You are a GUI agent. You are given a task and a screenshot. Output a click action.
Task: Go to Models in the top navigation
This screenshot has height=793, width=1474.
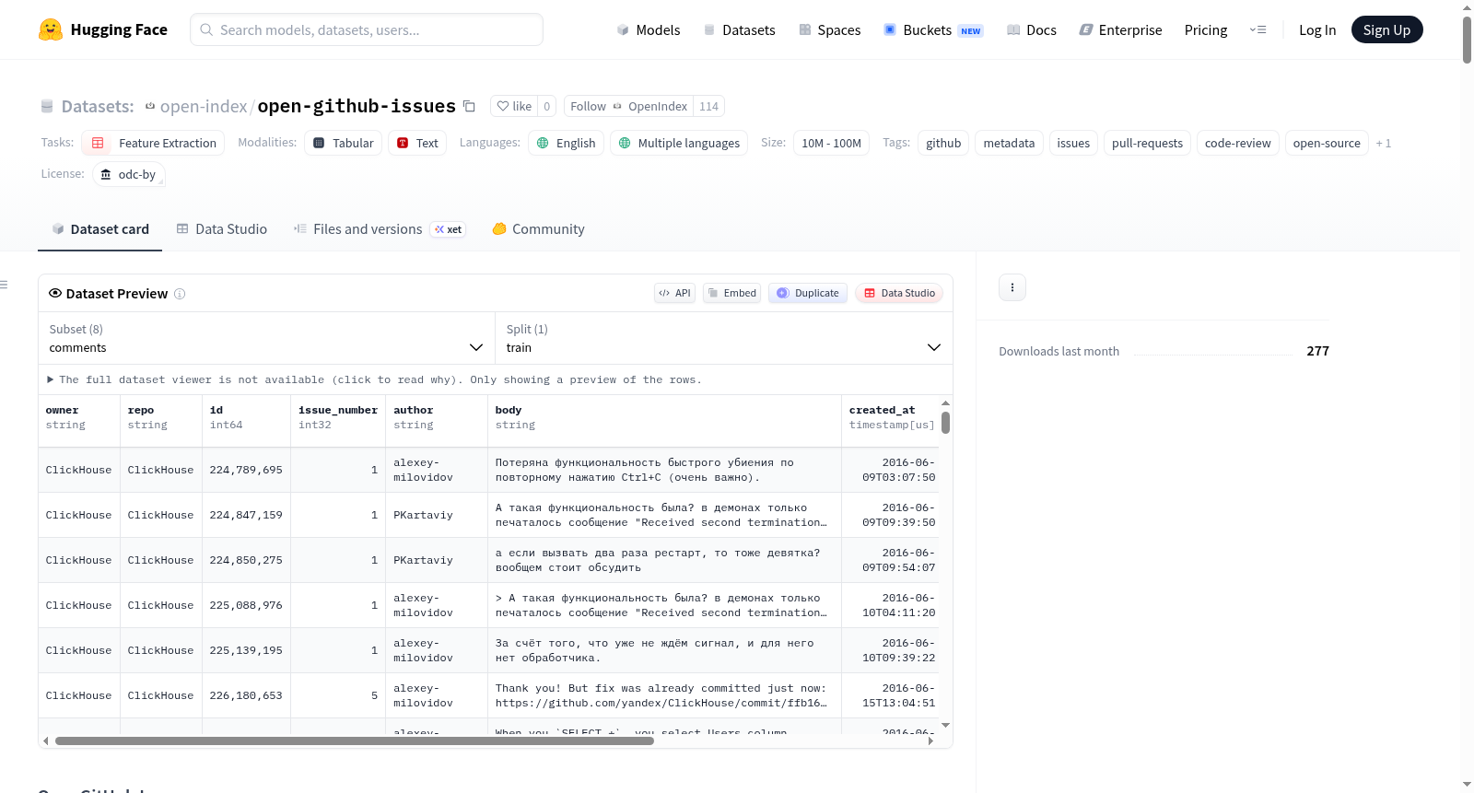click(x=648, y=29)
